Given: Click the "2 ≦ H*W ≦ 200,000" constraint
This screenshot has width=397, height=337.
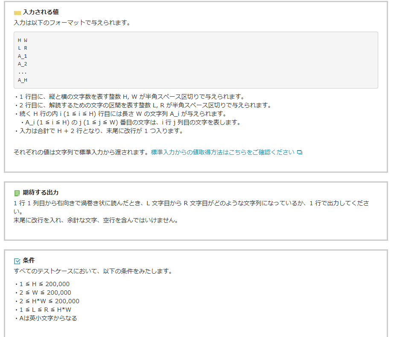Looking at the screenshot, I should pos(49,301).
